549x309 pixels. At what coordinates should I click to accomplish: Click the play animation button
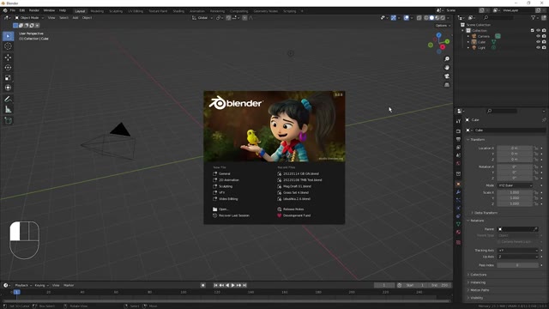(x=232, y=285)
